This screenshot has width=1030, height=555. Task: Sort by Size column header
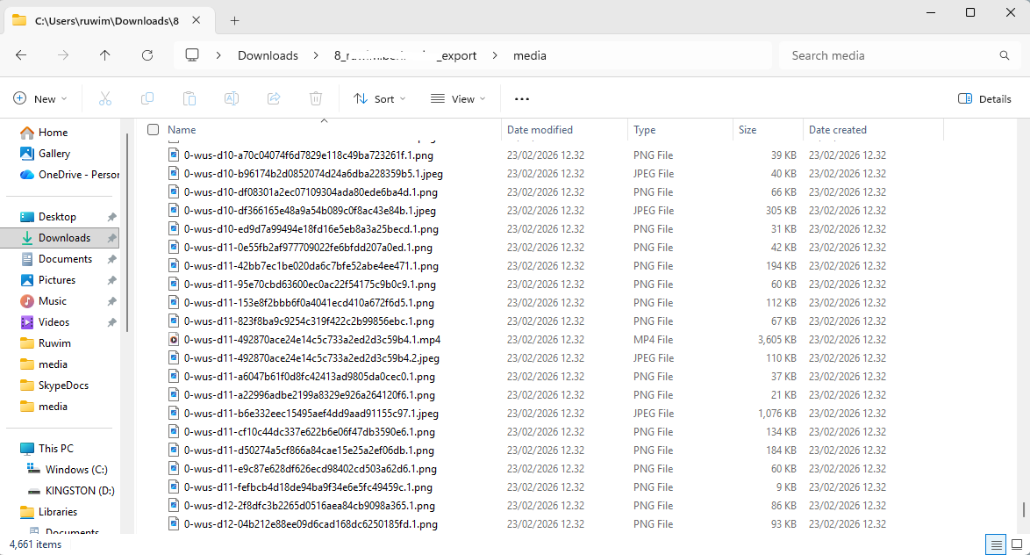tap(747, 130)
